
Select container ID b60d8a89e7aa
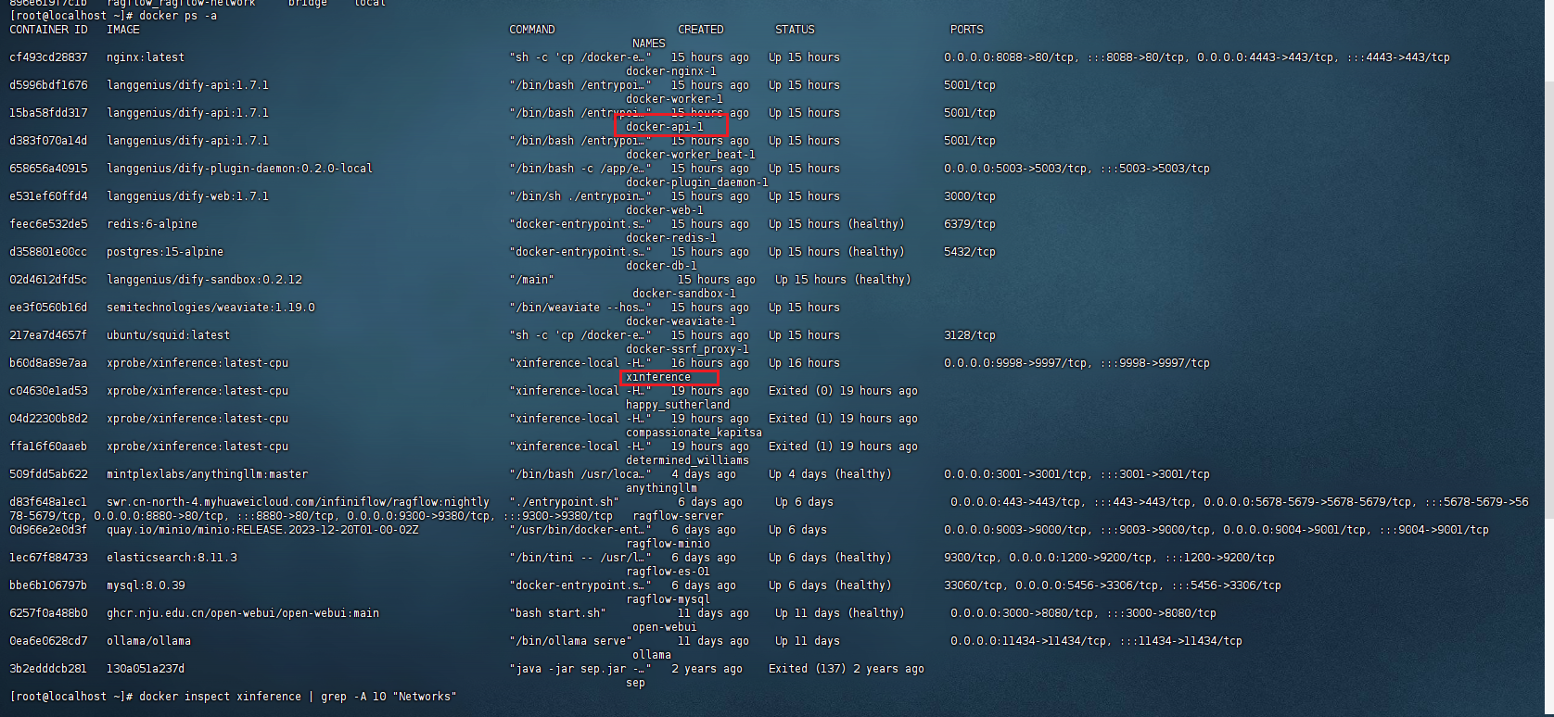(48, 363)
